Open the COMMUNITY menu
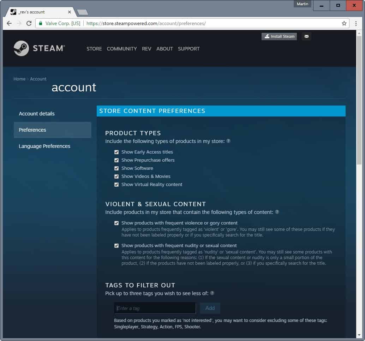 click(122, 49)
